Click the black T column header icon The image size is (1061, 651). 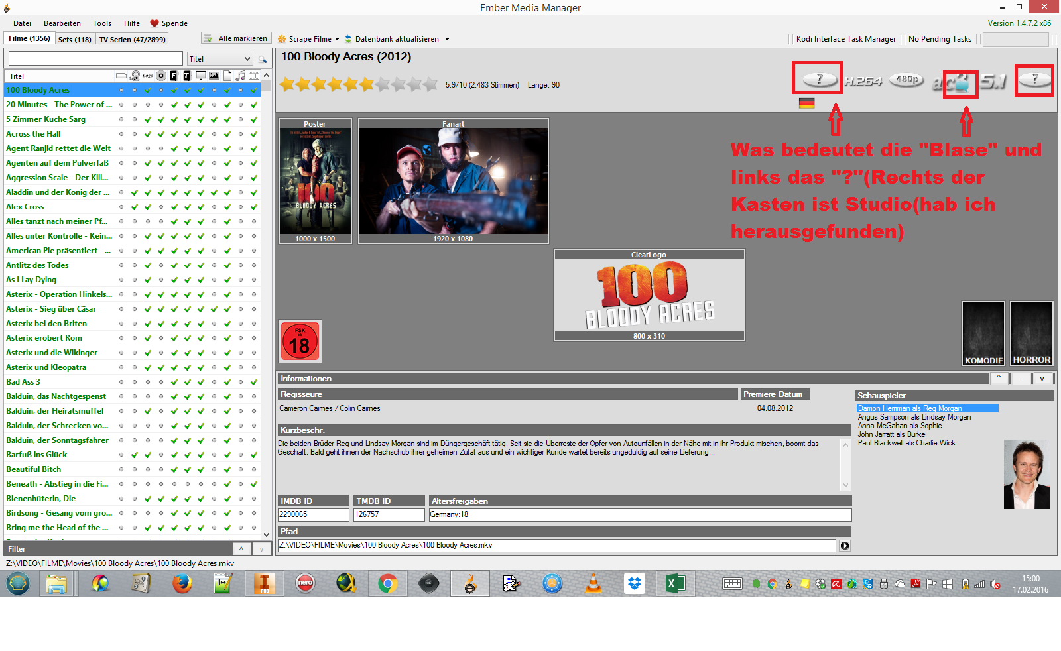tap(187, 76)
